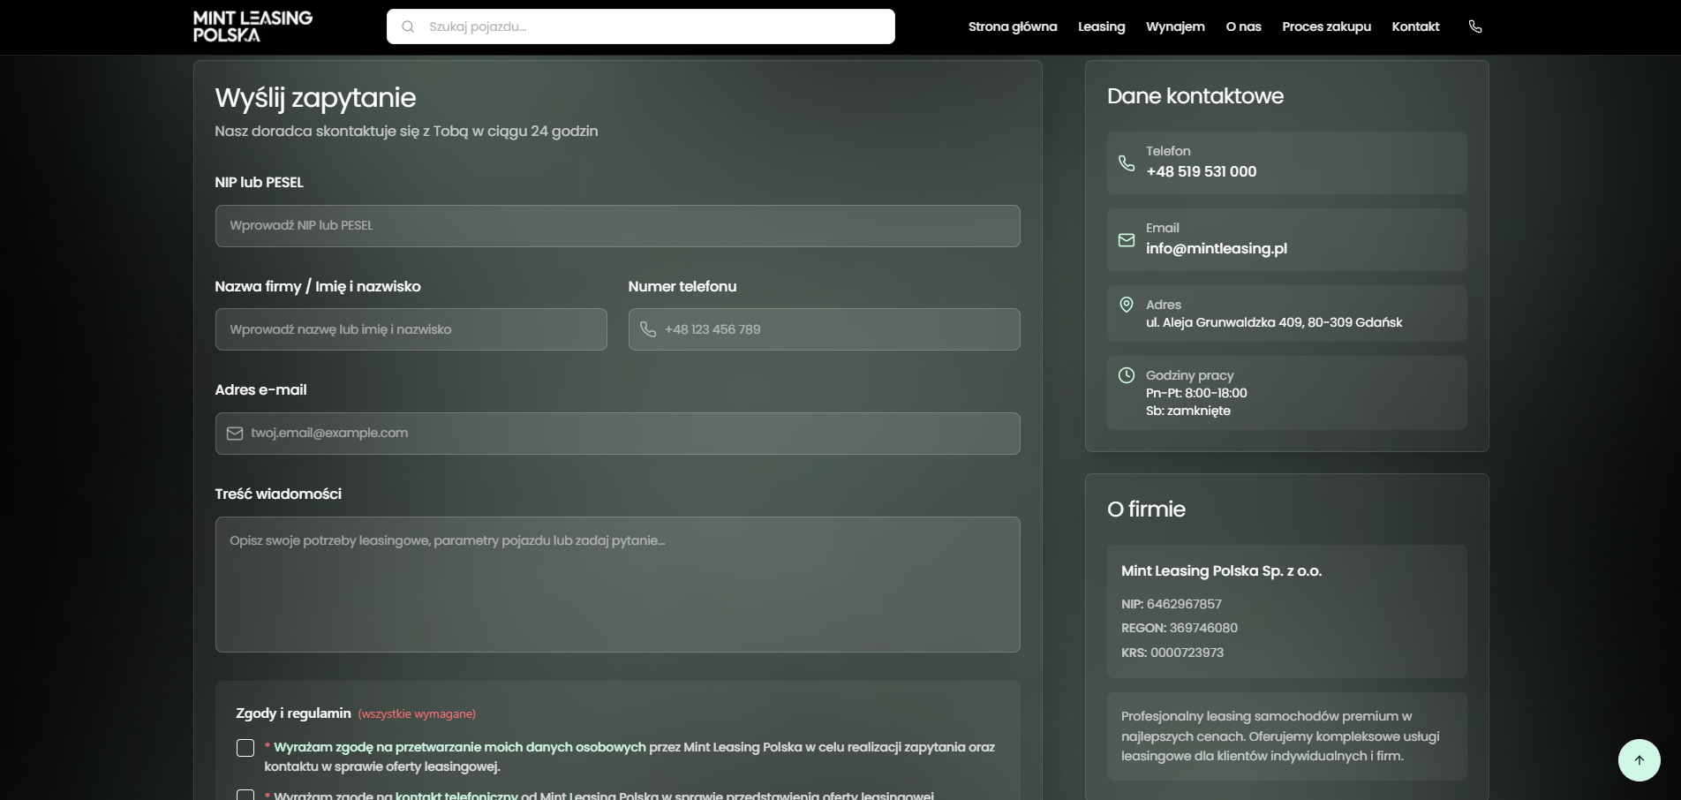The width and height of the screenshot is (1681, 800).
Task: Go to the Wynajem page
Action: click(1175, 26)
